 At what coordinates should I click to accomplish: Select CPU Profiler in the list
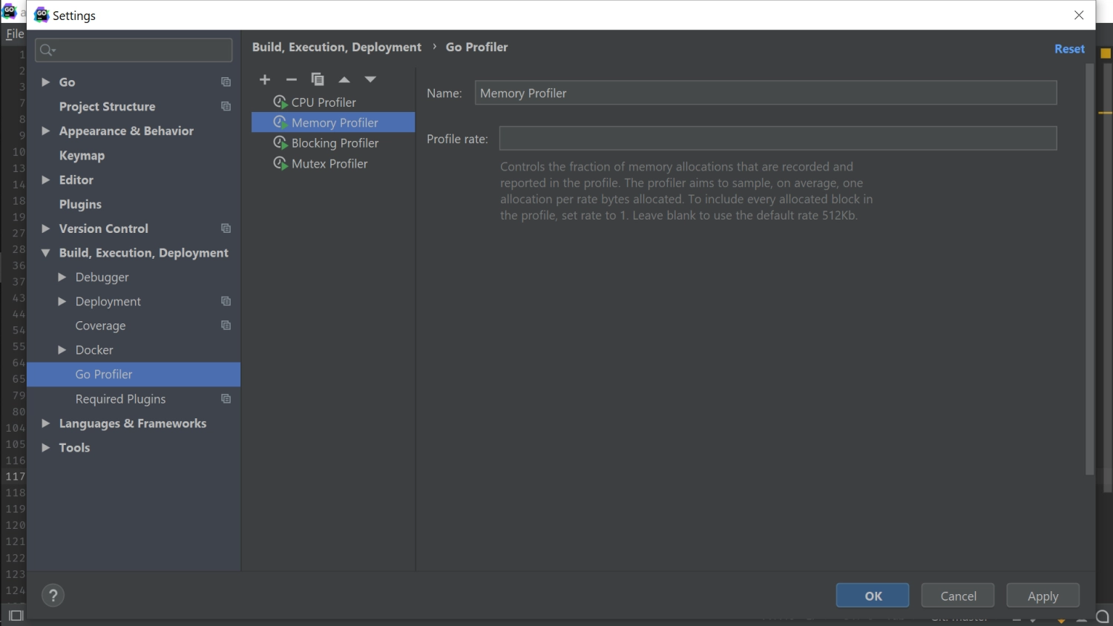point(333,102)
